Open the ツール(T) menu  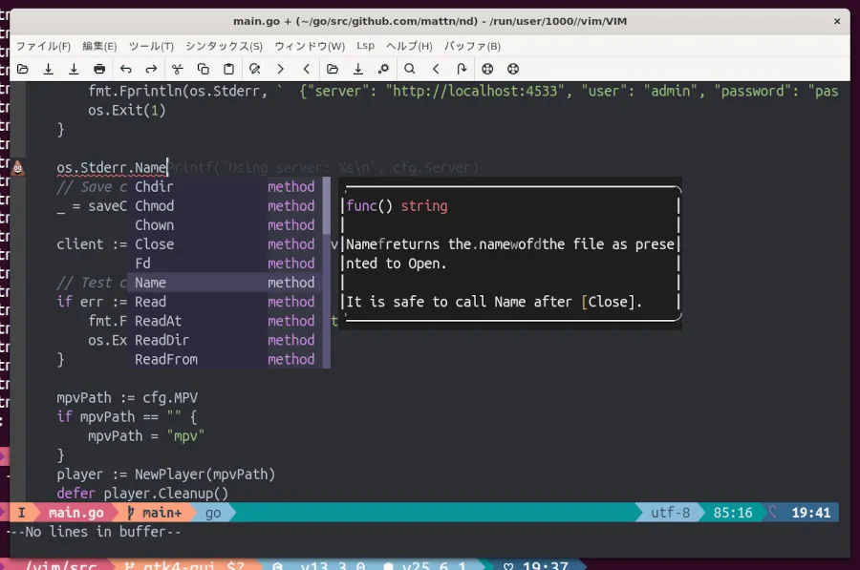tap(151, 46)
